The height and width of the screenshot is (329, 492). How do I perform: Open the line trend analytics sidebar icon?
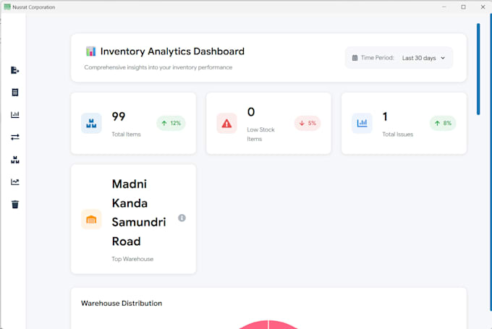[14, 182]
